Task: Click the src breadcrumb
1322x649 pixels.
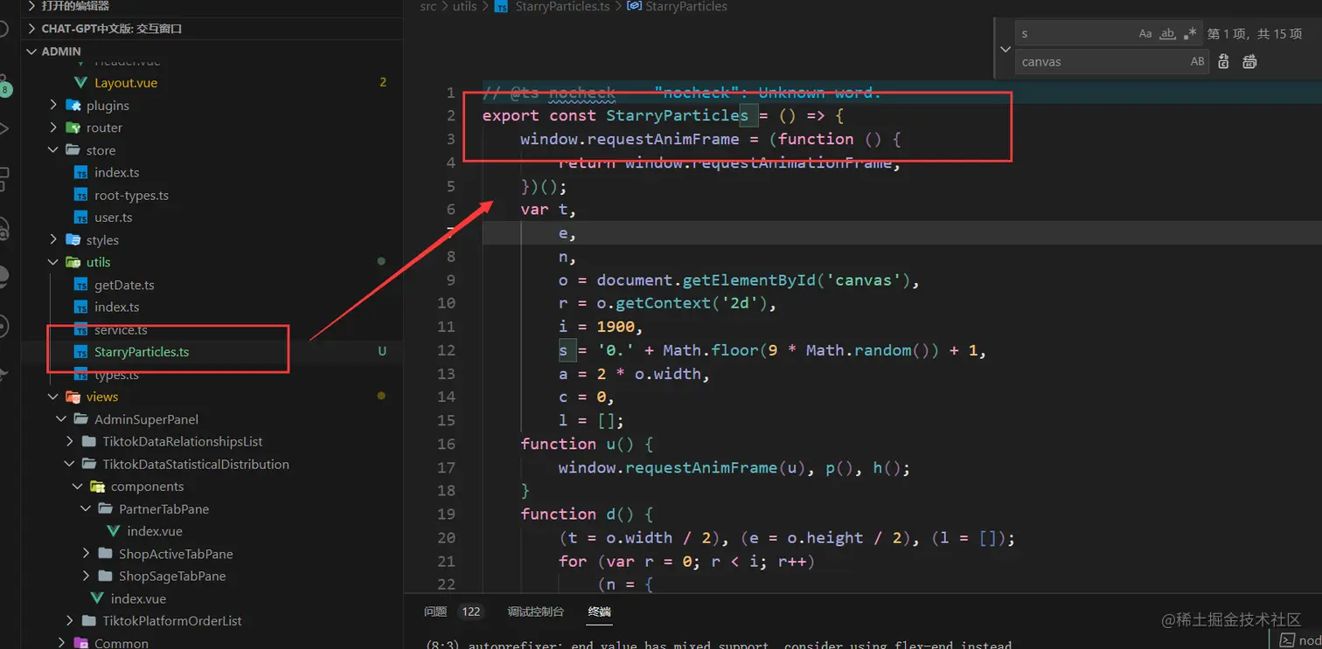Action: (428, 6)
